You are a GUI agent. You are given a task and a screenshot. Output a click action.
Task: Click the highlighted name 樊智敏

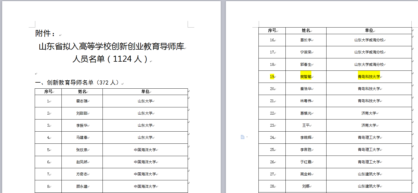click(306, 77)
